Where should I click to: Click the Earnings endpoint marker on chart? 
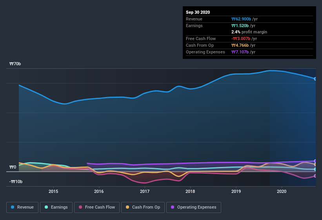pyautogui.click(x=315, y=169)
